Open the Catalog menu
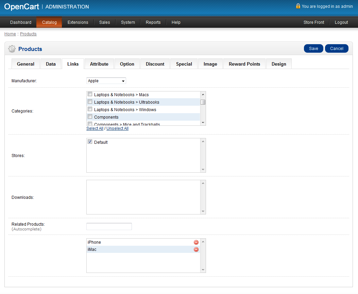 (x=49, y=22)
